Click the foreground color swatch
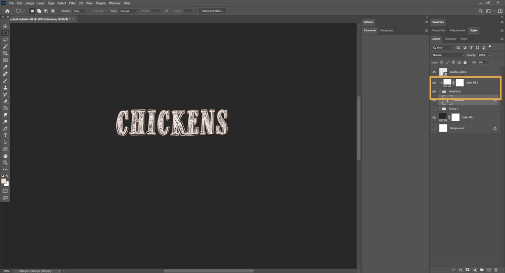Image resolution: width=505 pixels, height=273 pixels. tap(4, 181)
